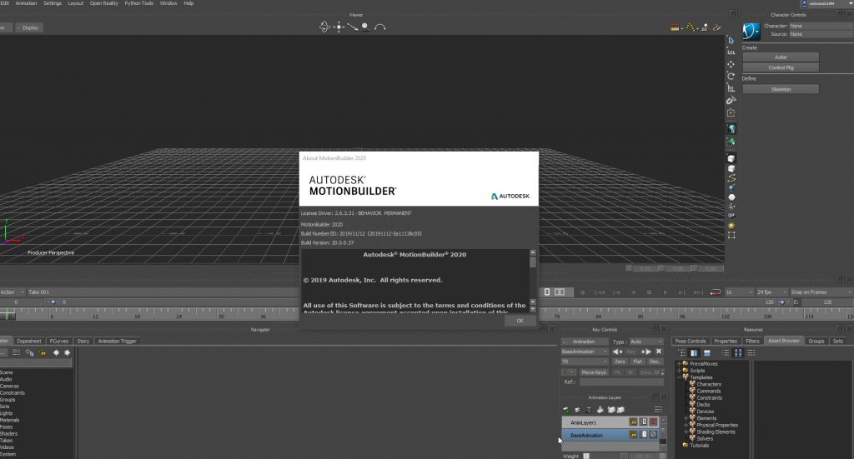
Task: Select the viewer camera Roll tool
Action: [380, 27]
